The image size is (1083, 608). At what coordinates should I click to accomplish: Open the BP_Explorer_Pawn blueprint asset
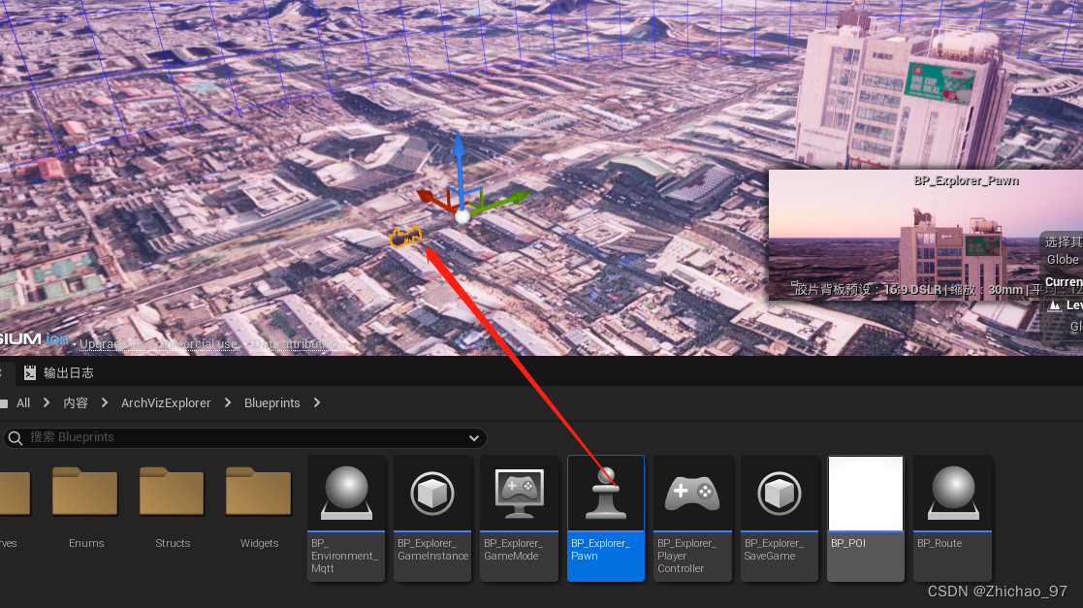pyautogui.click(x=605, y=494)
